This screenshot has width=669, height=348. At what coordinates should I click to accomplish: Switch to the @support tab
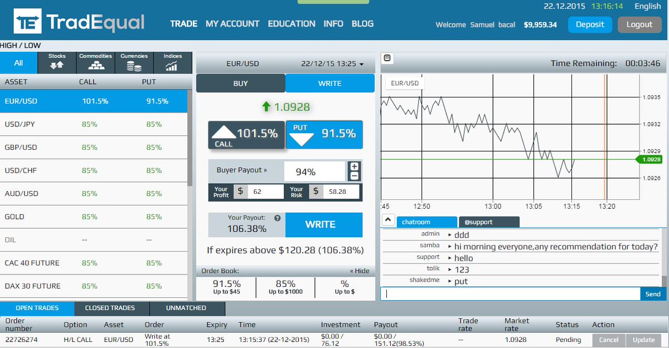coord(489,222)
